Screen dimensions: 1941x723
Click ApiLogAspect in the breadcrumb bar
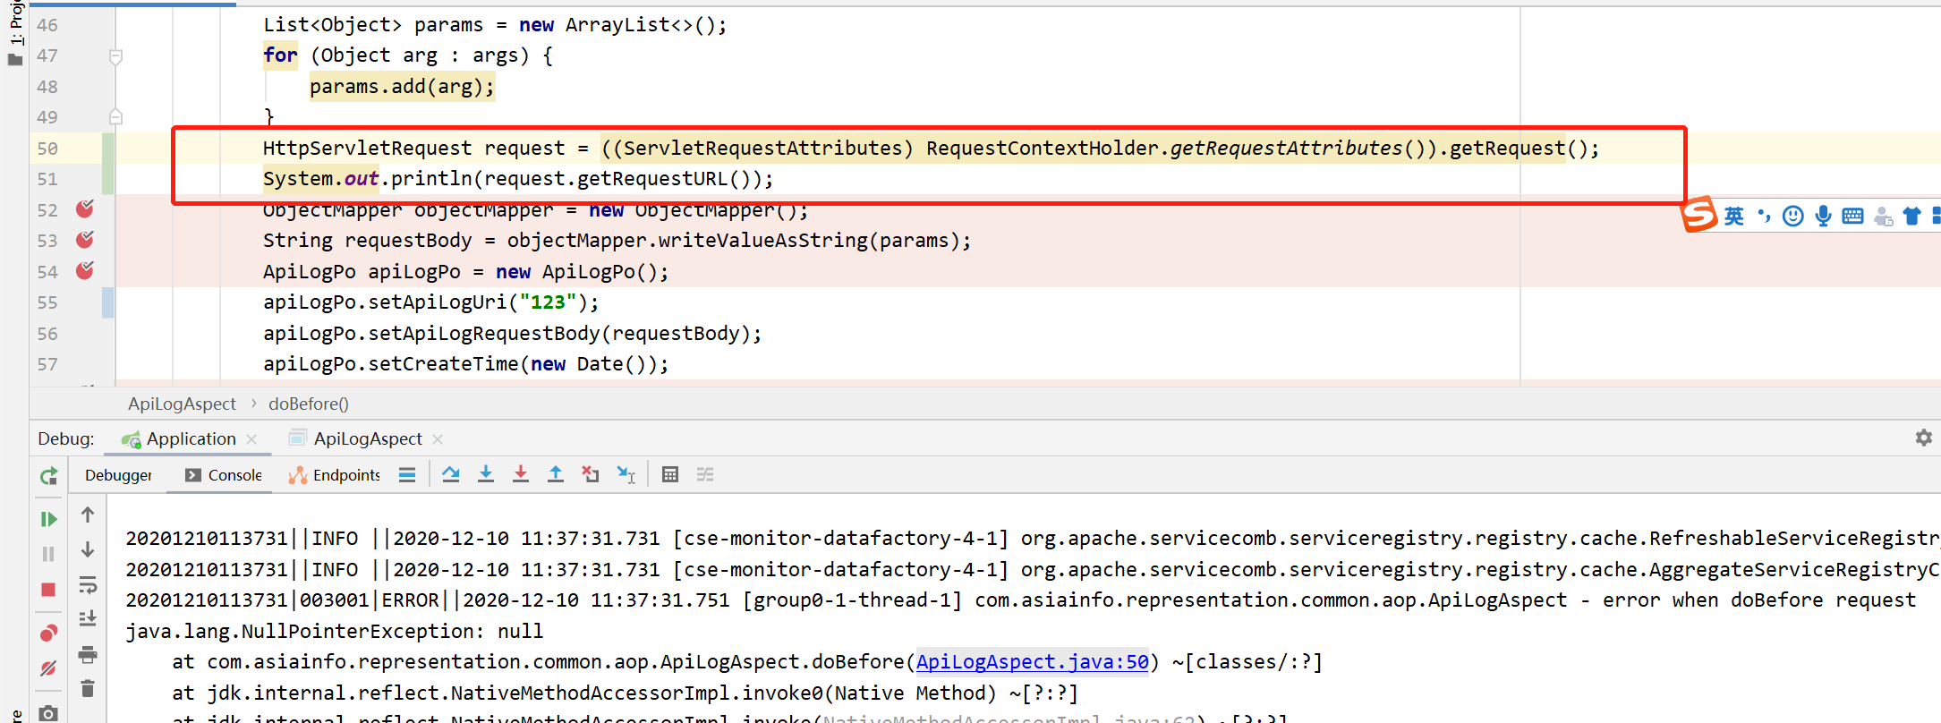(x=182, y=404)
